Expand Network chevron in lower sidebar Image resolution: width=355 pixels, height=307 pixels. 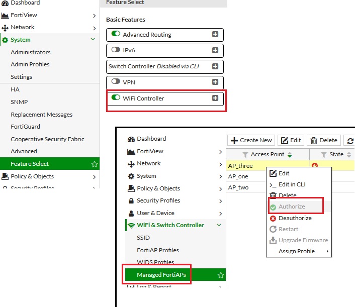(221, 164)
